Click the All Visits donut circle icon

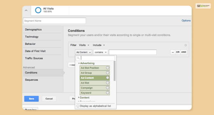pos(38,10)
